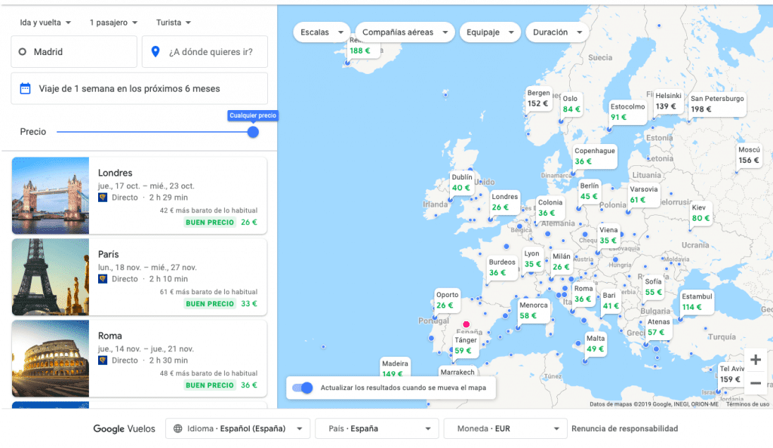Click the globe icon beside Idioma
773x448 pixels.
point(178,428)
